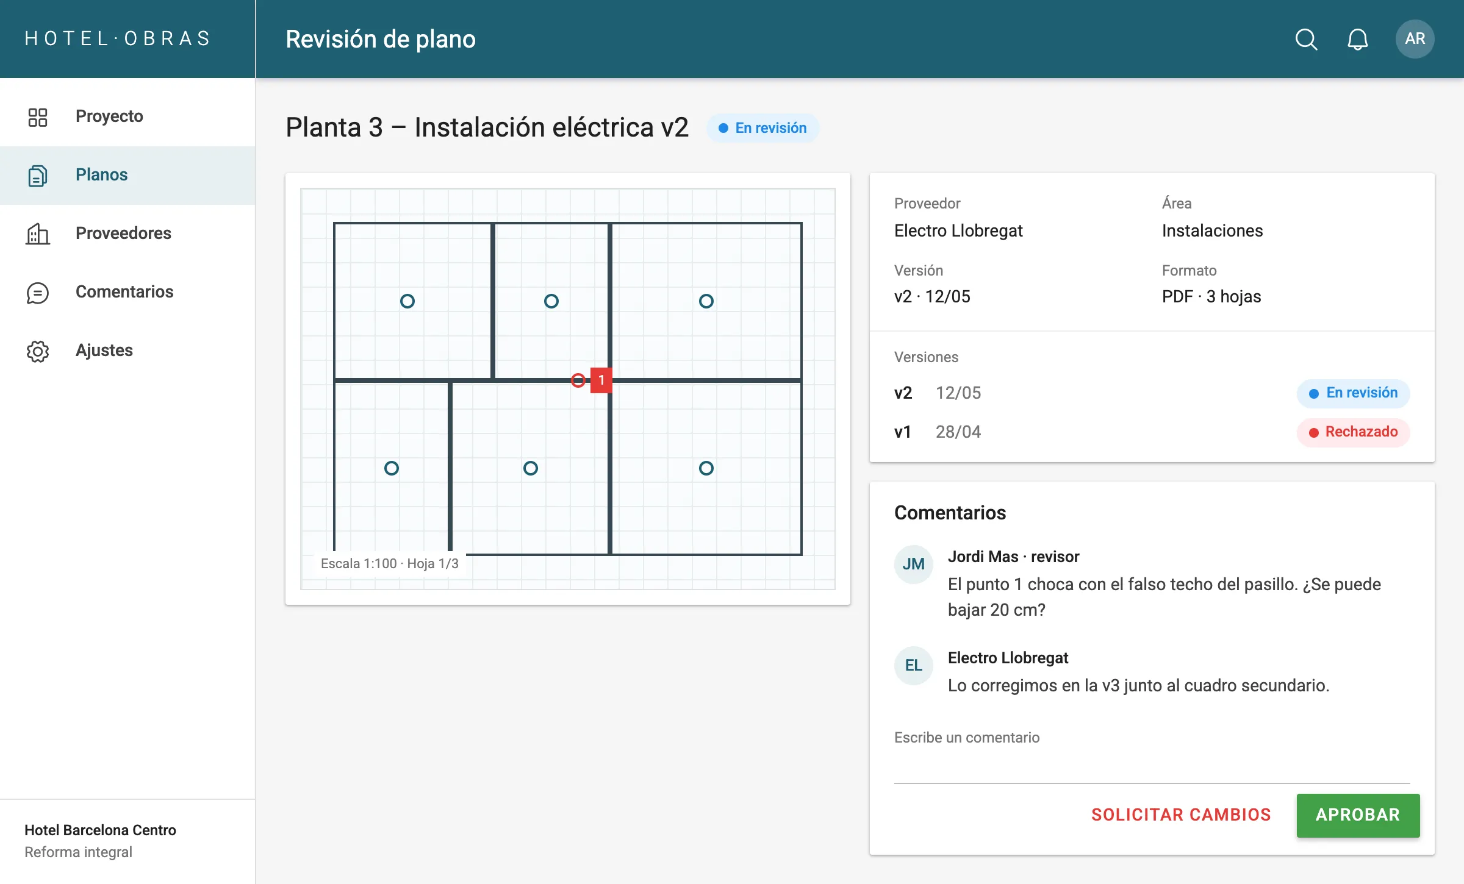1464x884 pixels.
Task: Click 'Hotel Barcelona Centro' project name
Action: coord(100,830)
